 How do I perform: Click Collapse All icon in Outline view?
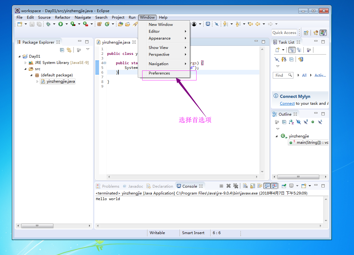[284, 122]
